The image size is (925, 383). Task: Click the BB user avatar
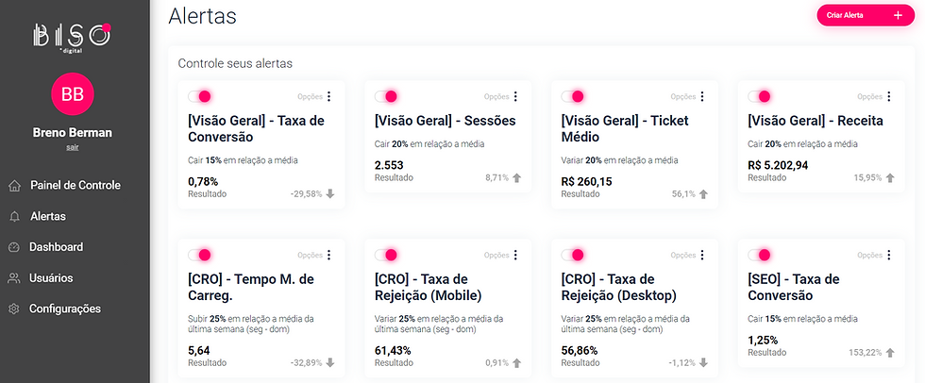pos(73,94)
